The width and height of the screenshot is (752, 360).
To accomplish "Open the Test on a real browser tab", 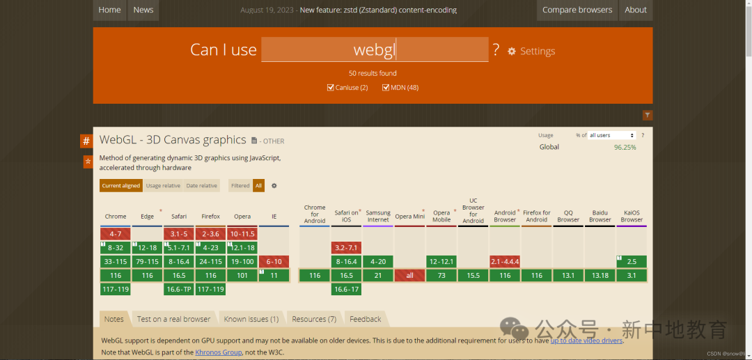I will click(x=173, y=319).
